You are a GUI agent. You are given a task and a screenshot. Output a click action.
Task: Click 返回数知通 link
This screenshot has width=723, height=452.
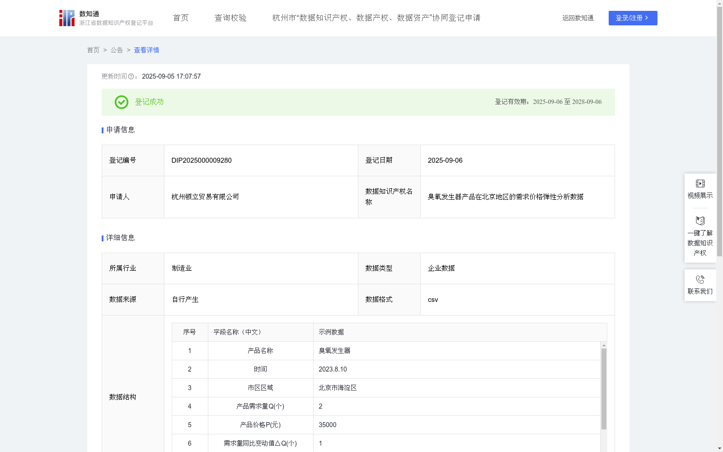point(578,18)
